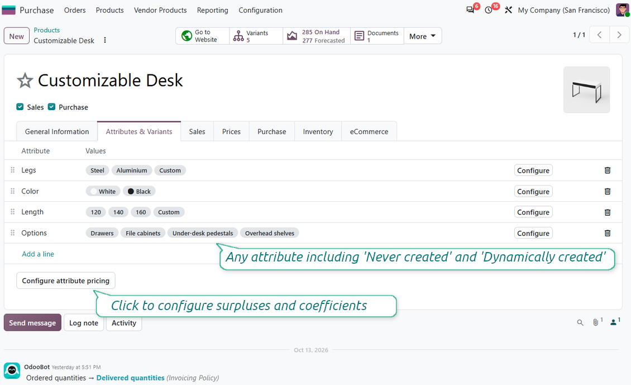Open the Documents smart button

click(377, 36)
